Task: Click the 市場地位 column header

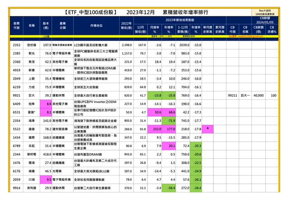Action: 97,26
